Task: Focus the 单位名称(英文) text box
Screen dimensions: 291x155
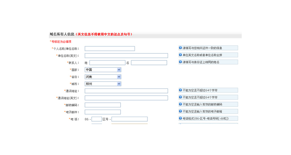Action: [x=126, y=56]
